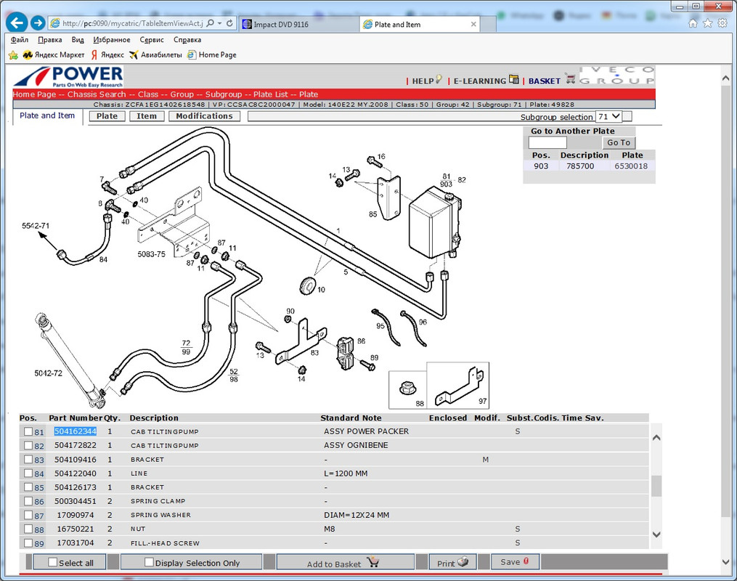737x581 pixels.
Task: Open Subgroup selection dropdown showing 71
Action: click(608, 117)
